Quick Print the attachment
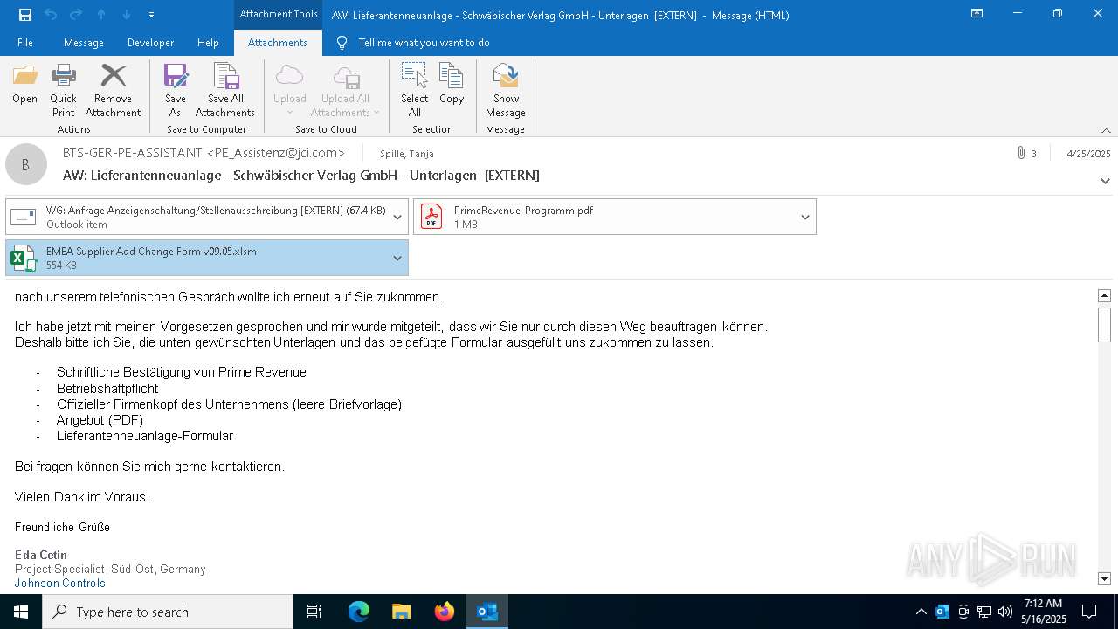The height and width of the screenshot is (629, 1118). pos(63,91)
